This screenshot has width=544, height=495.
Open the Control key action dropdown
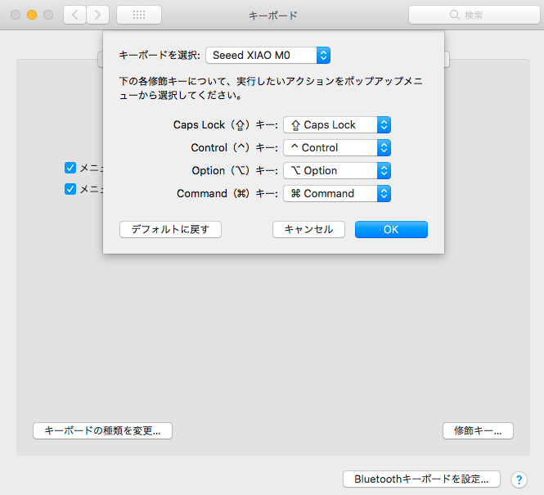point(336,147)
